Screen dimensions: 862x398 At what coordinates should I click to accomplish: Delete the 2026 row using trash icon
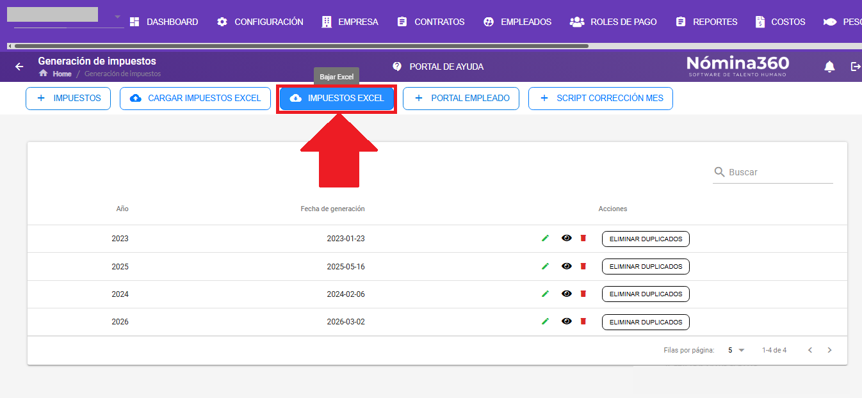[x=583, y=321]
